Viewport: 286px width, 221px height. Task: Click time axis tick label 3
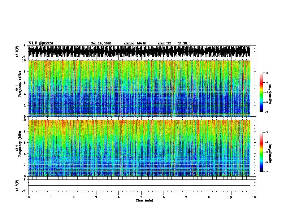pos(96,197)
